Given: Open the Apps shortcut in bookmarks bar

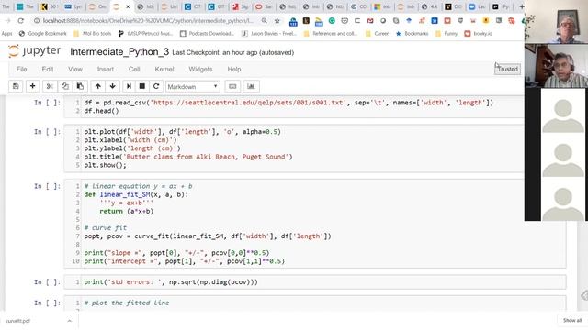Looking at the screenshot, I should (6, 34).
